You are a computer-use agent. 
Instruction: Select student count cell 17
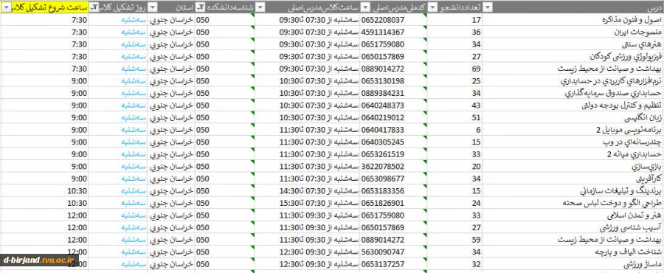click(x=454, y=20)
